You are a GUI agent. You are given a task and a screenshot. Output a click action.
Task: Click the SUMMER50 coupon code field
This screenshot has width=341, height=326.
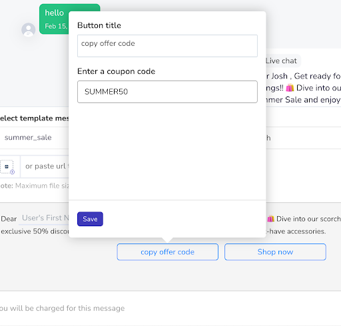tap(167, 92)
